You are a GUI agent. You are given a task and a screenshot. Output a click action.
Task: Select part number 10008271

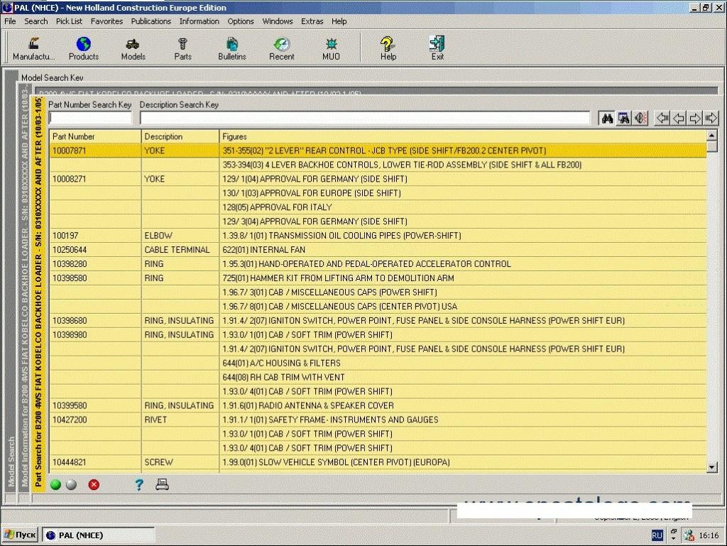tap(69, 179)
